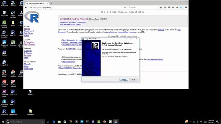Open Microsoft Edge from the taskbar

pos(54,122)
